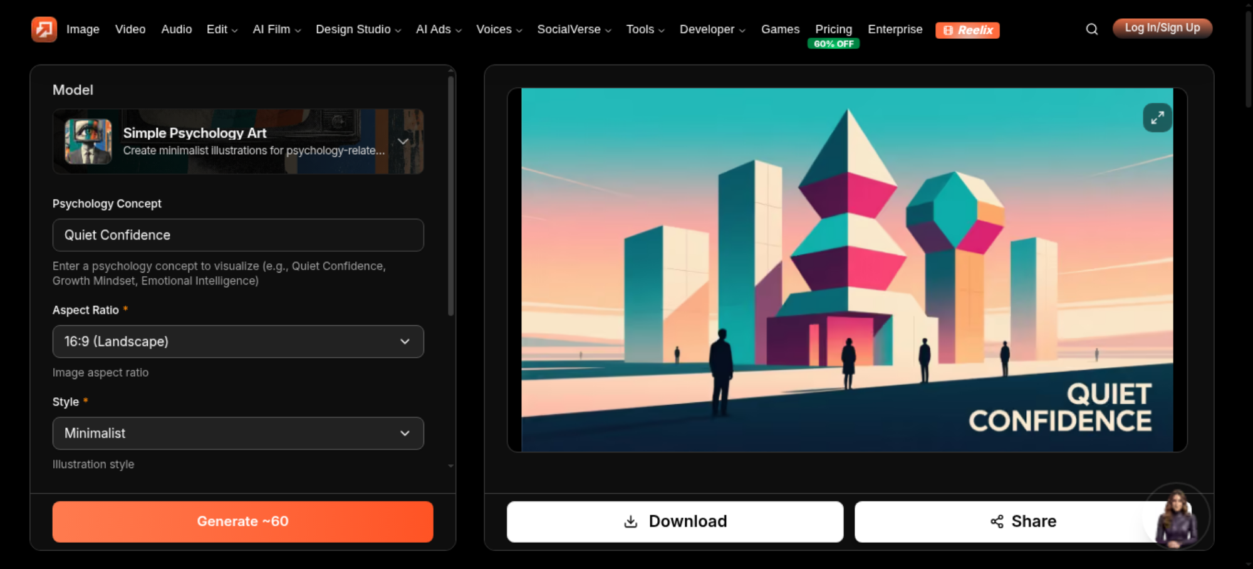Click the Psychology Concept input field
This screenshot has width=1253, height=569.
pos(238,235)
